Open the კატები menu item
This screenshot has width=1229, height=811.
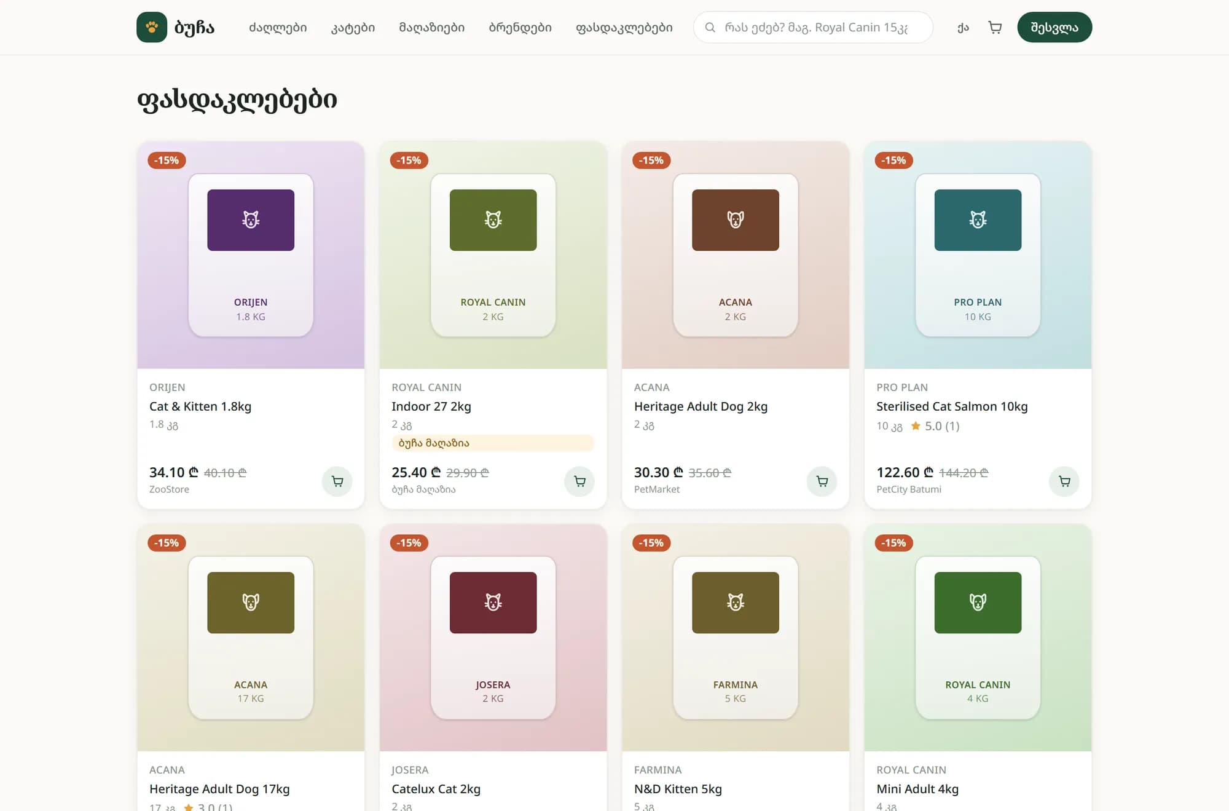point(353,27)
